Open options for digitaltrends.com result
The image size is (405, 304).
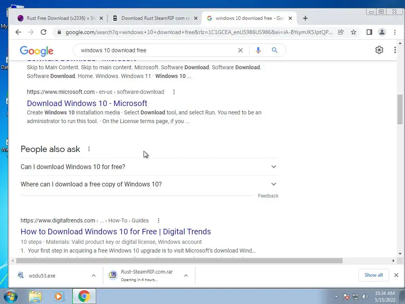click(x=158, y=220)
